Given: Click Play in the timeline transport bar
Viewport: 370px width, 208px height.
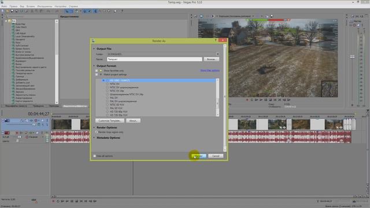Looking at the screenshot, I should point(67,201).
